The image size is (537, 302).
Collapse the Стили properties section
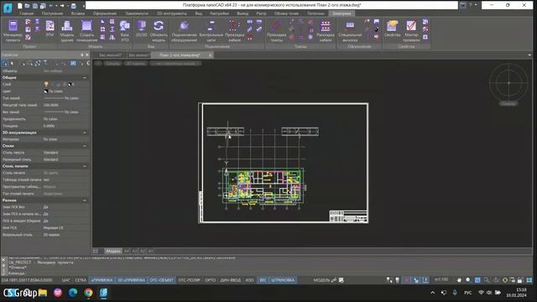[85, 146]
